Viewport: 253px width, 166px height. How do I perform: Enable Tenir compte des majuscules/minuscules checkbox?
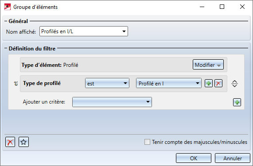click(147, 142)
